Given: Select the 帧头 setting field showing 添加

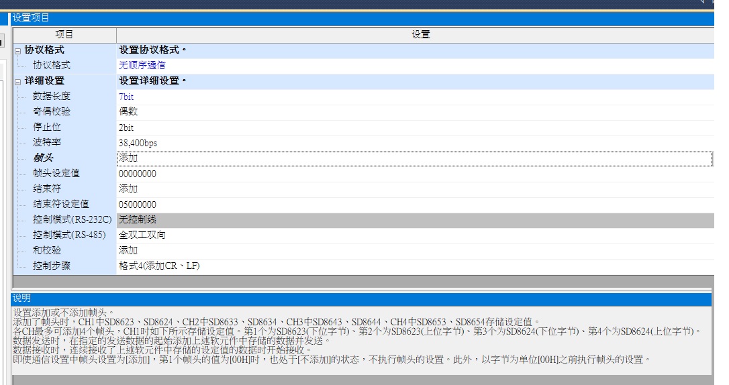Looking at the screenshot, I should coord(414,158).
